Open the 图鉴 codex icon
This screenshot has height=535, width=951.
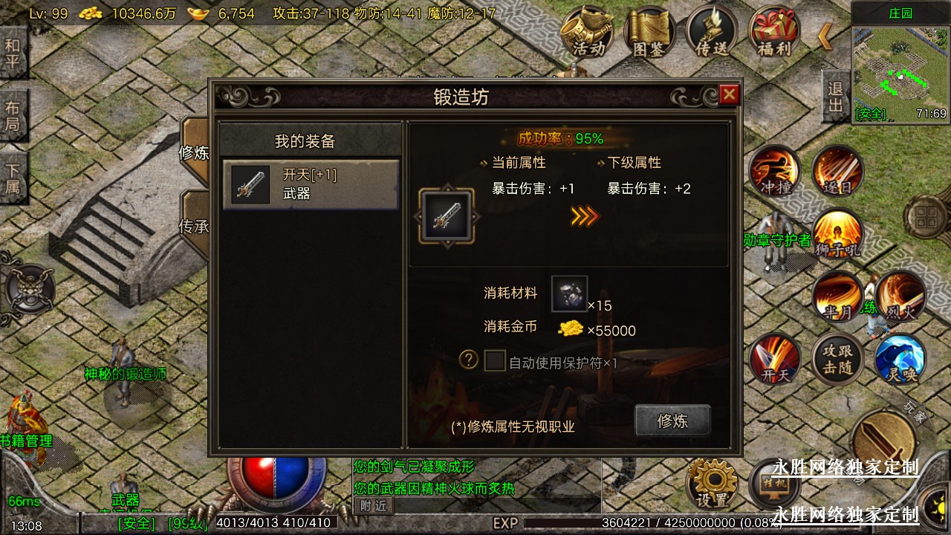(649, 33)
